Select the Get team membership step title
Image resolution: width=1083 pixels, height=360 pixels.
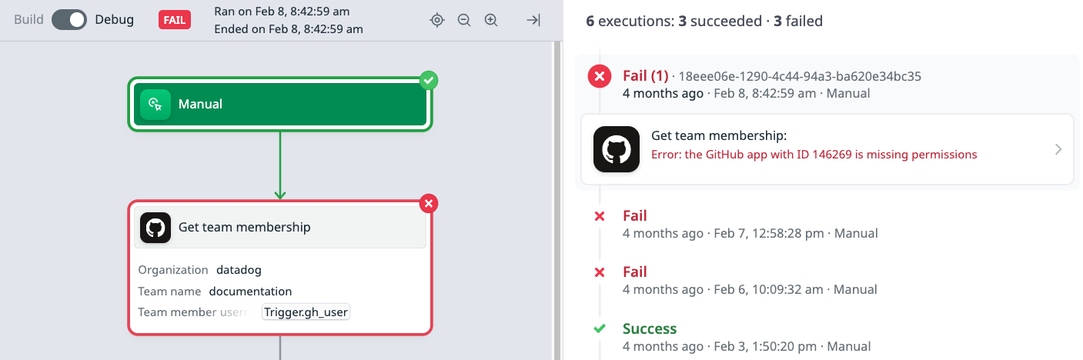(x=244, y=228)
